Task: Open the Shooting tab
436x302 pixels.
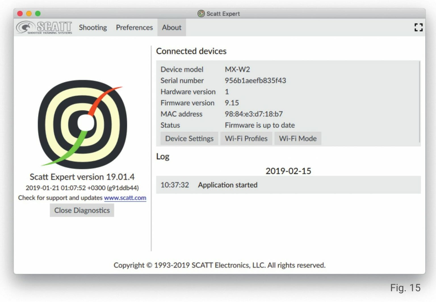Action: pos(93,28)
